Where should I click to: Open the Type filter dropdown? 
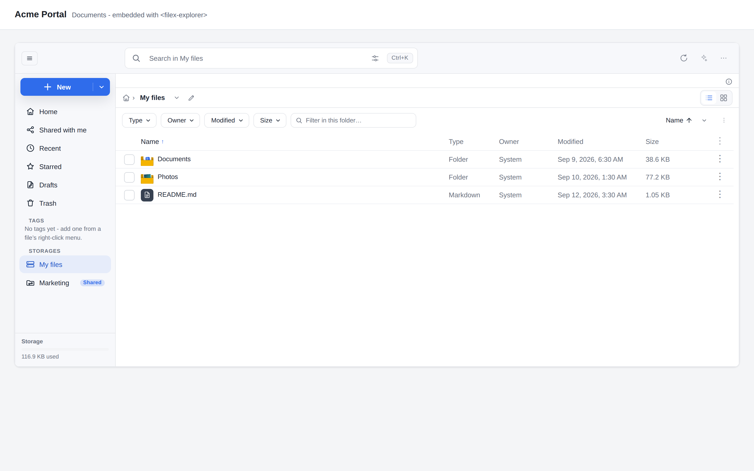pos(139,120)
